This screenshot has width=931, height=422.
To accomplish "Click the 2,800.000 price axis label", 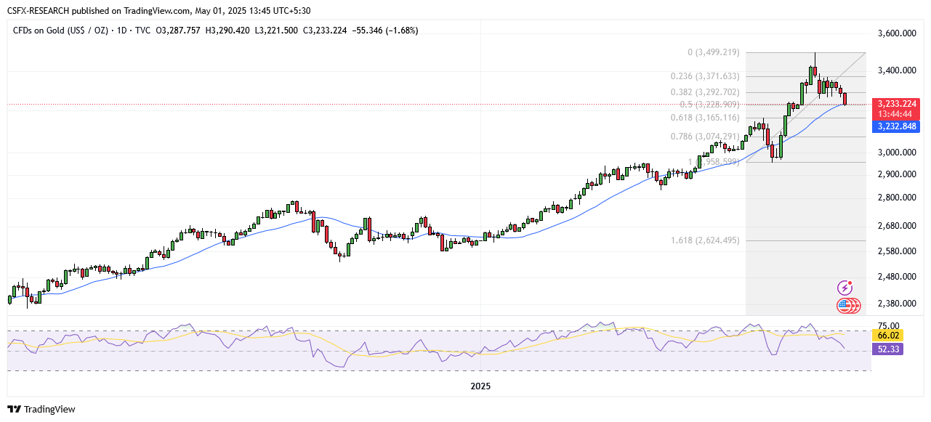I will click(896, 198).
